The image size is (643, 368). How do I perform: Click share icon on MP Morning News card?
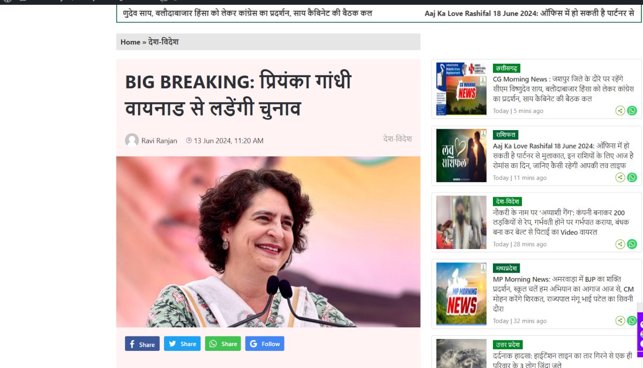coord(620,321)
